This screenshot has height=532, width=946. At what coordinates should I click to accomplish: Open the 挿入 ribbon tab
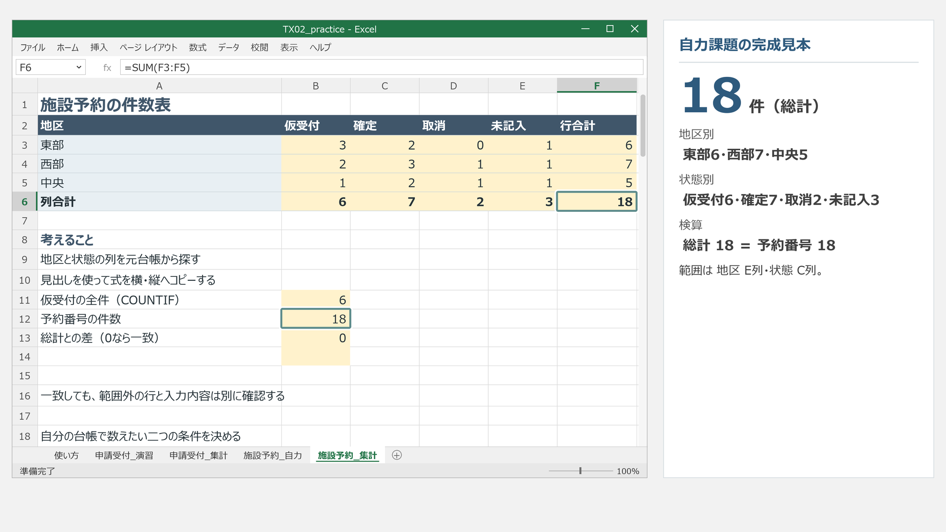(x=99, y=47)
